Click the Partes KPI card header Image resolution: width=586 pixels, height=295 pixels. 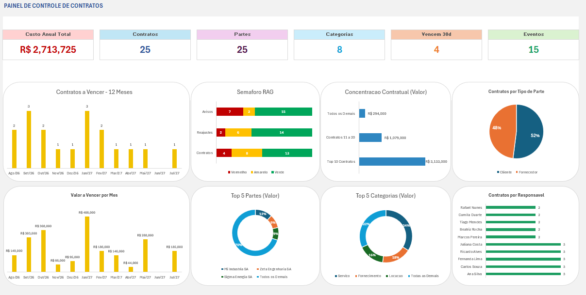[x=242, y=34]
